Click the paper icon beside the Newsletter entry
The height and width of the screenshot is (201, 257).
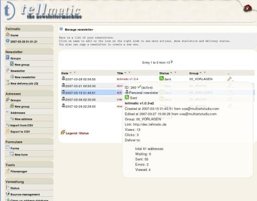(8, 70)
